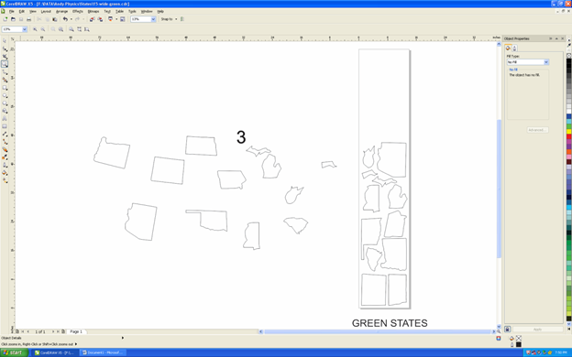Select the Freehand tool in the toolbox
572x357 pixels.
[5, 72]
